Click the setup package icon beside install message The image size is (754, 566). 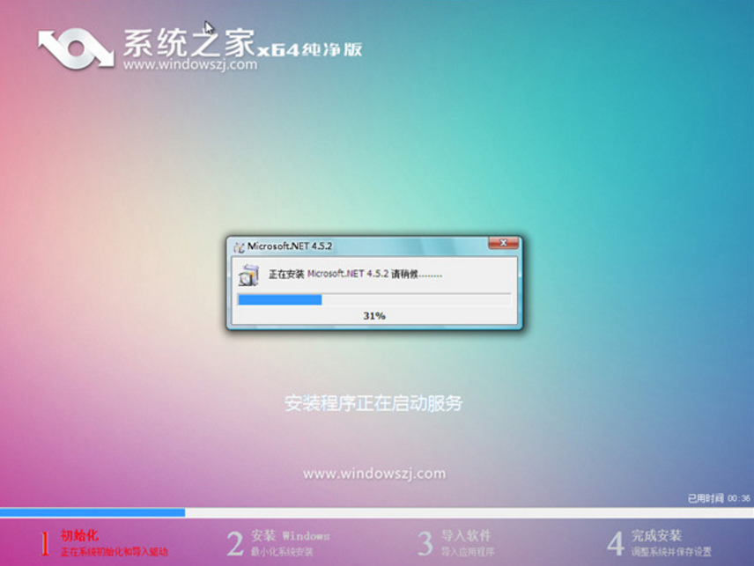click(x=248, y=276)
